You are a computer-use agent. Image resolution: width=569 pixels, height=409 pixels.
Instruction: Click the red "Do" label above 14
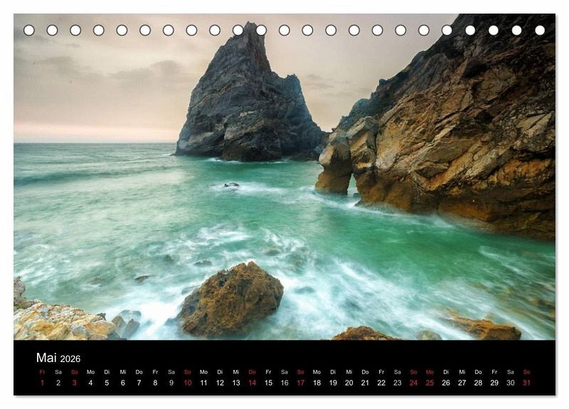point(252,372)
